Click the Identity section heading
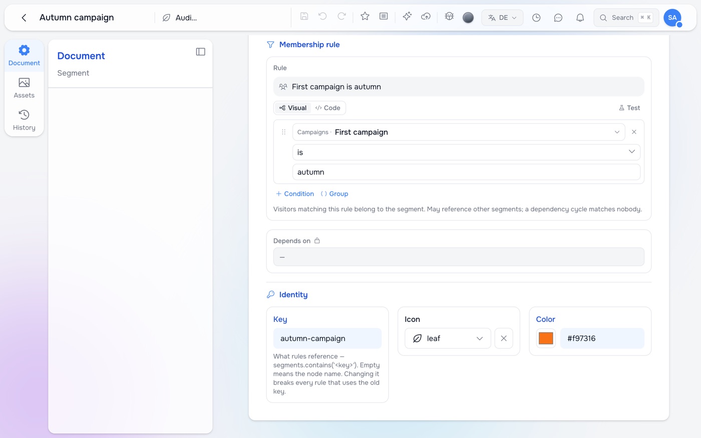 pyautogui.click(x=293, y=295)
